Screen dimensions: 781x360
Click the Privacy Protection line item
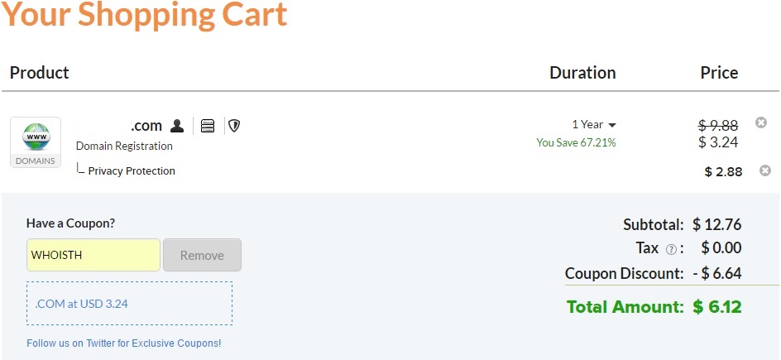click(132, 171)
